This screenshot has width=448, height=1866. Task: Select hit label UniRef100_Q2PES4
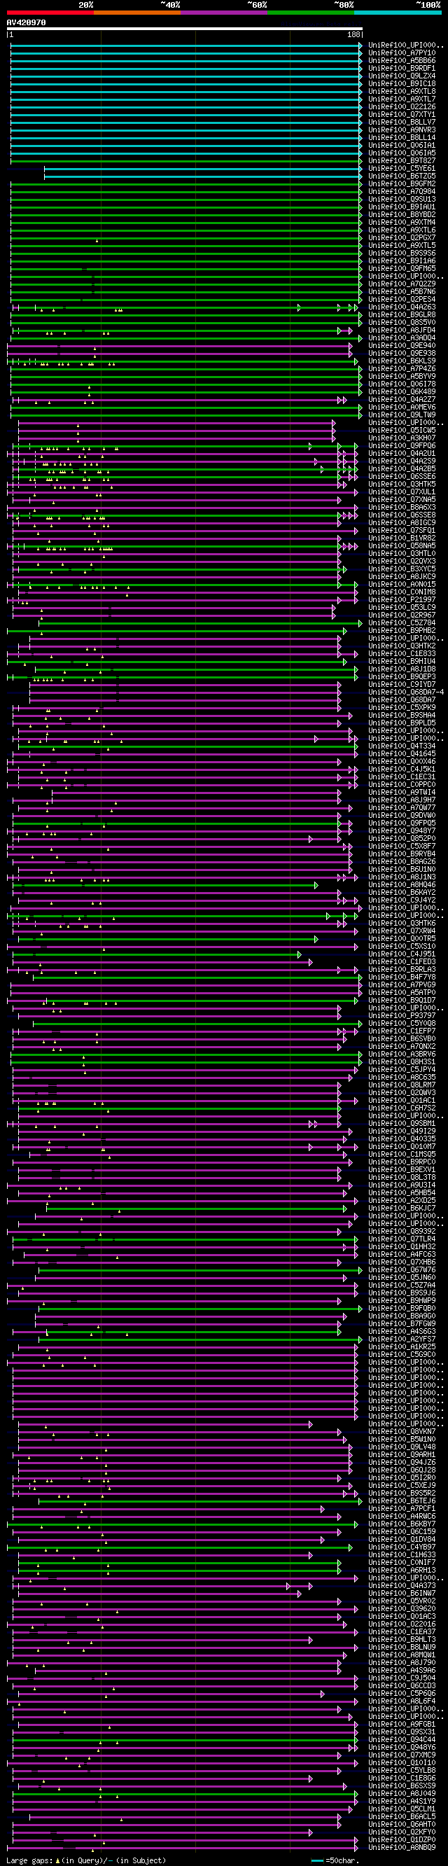click(402, 299)
